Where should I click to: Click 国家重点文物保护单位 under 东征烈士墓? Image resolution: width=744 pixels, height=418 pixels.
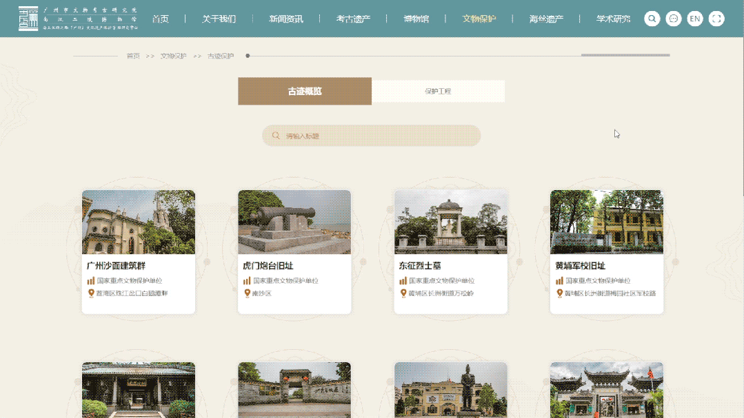point(442,280)
